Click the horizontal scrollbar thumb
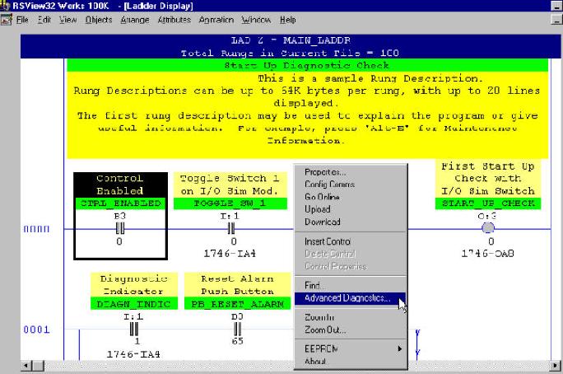The height and width of the screenshot is (374, 563). (x=39, y=366)
